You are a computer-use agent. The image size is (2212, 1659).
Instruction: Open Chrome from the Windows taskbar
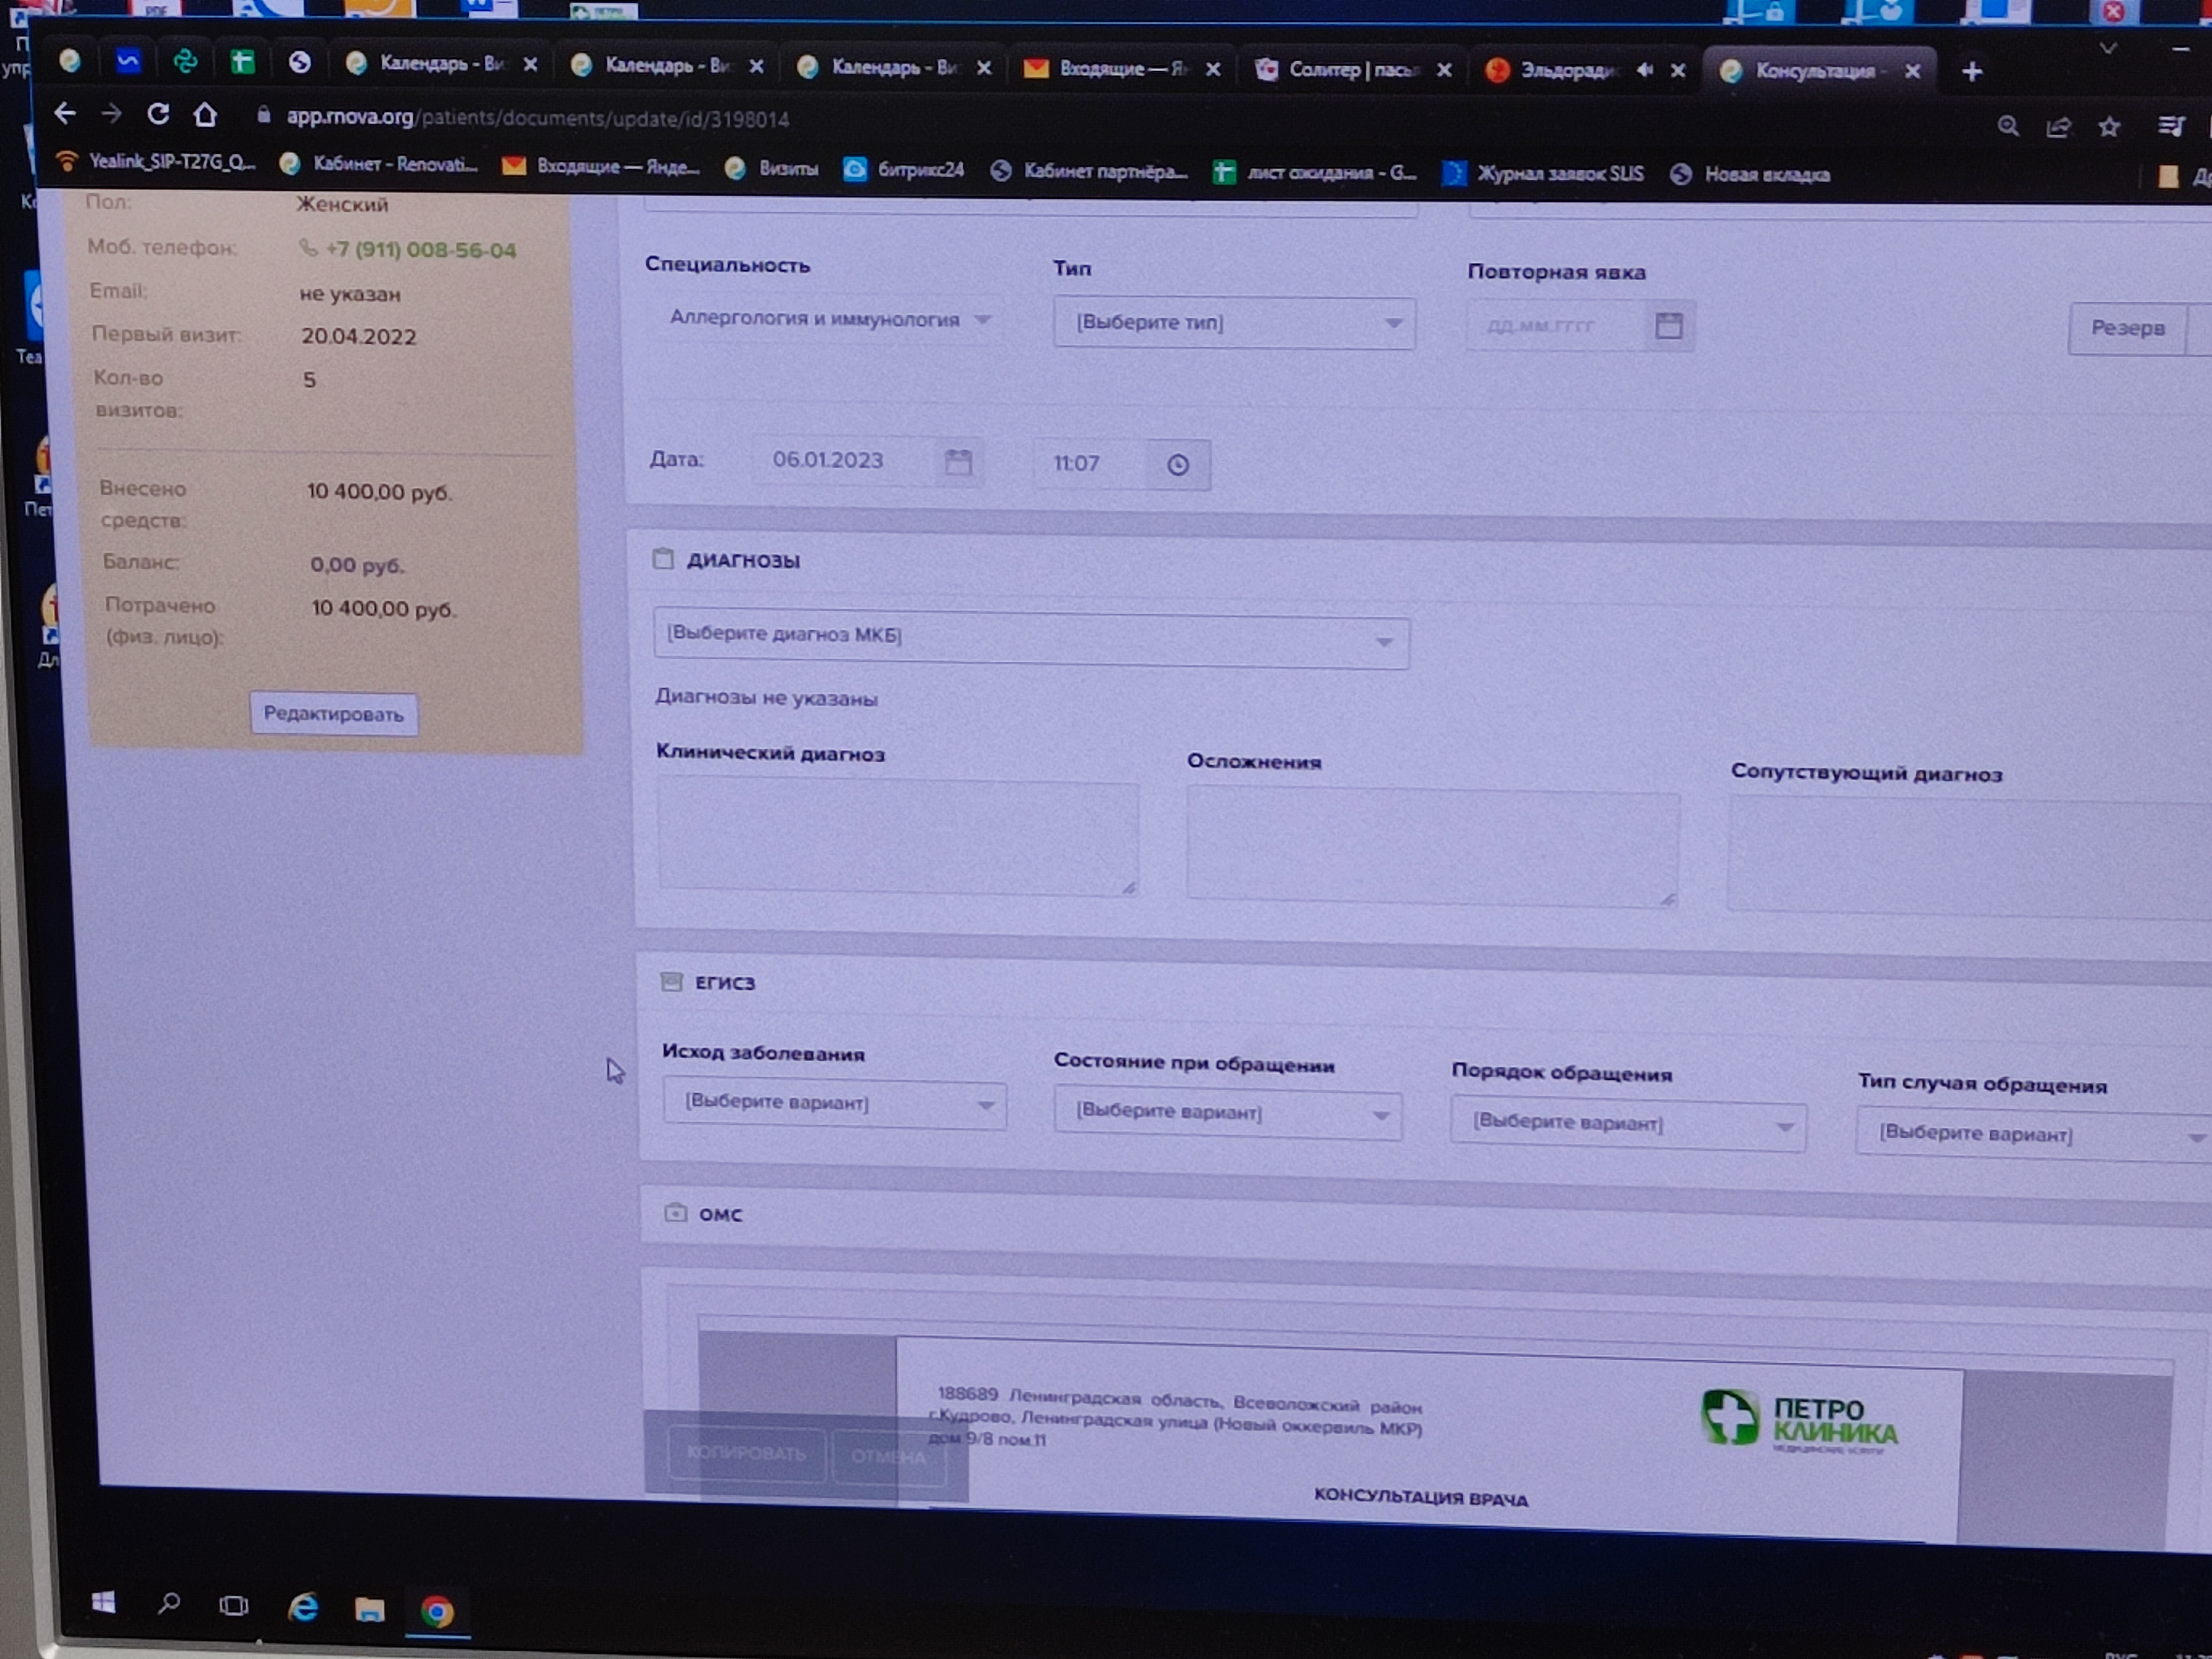437,1611
